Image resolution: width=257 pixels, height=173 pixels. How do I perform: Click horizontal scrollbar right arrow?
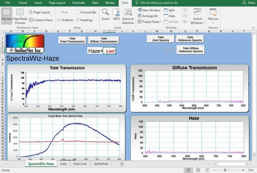point(250,164)
